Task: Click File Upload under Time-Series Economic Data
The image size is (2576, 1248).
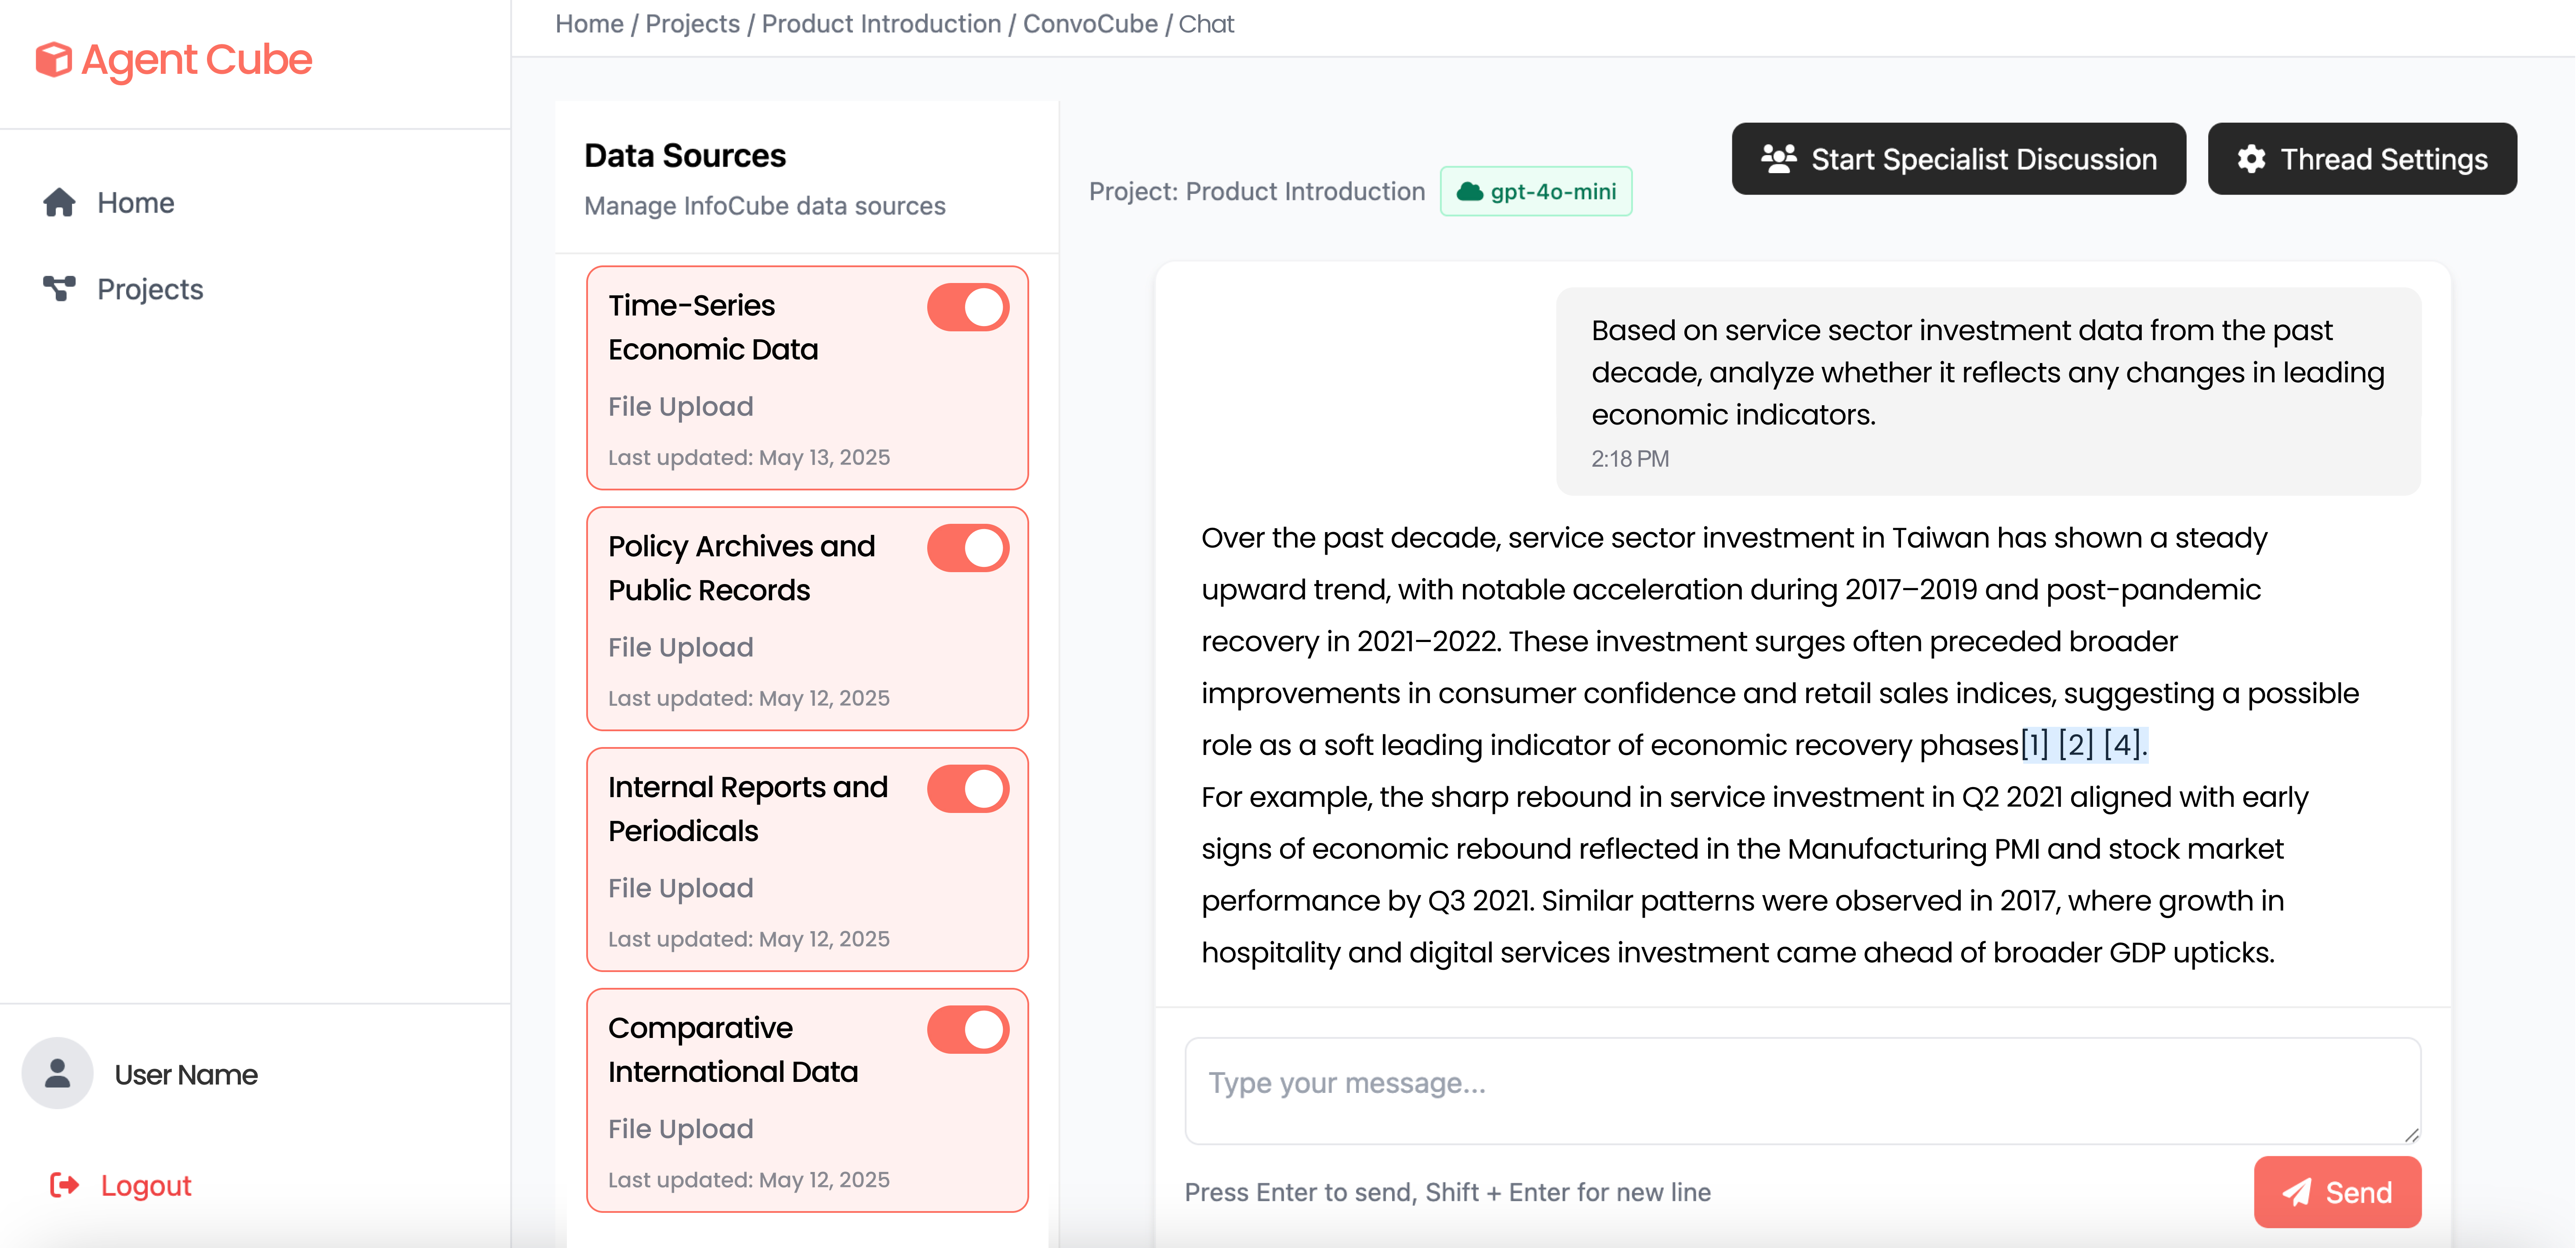Action: (x=681, y=407)
